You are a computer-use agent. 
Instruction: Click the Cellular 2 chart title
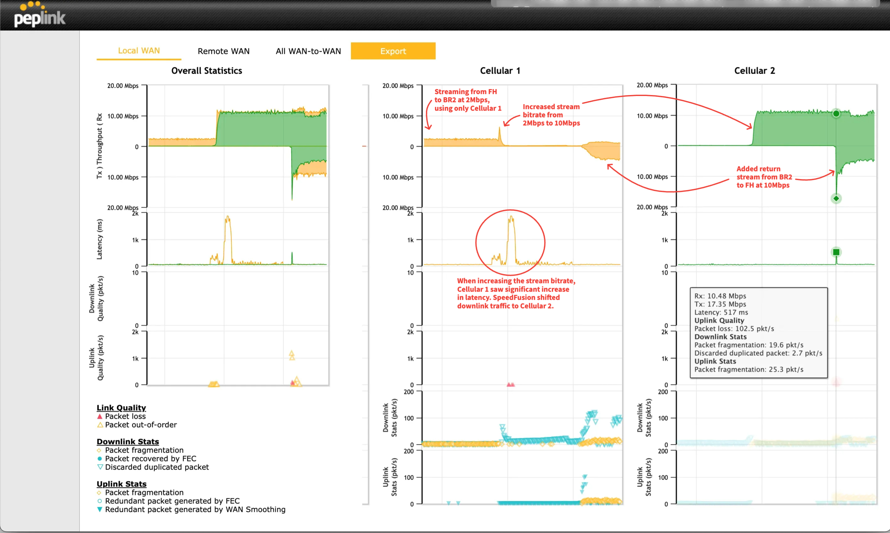click(x=754, y=71)
